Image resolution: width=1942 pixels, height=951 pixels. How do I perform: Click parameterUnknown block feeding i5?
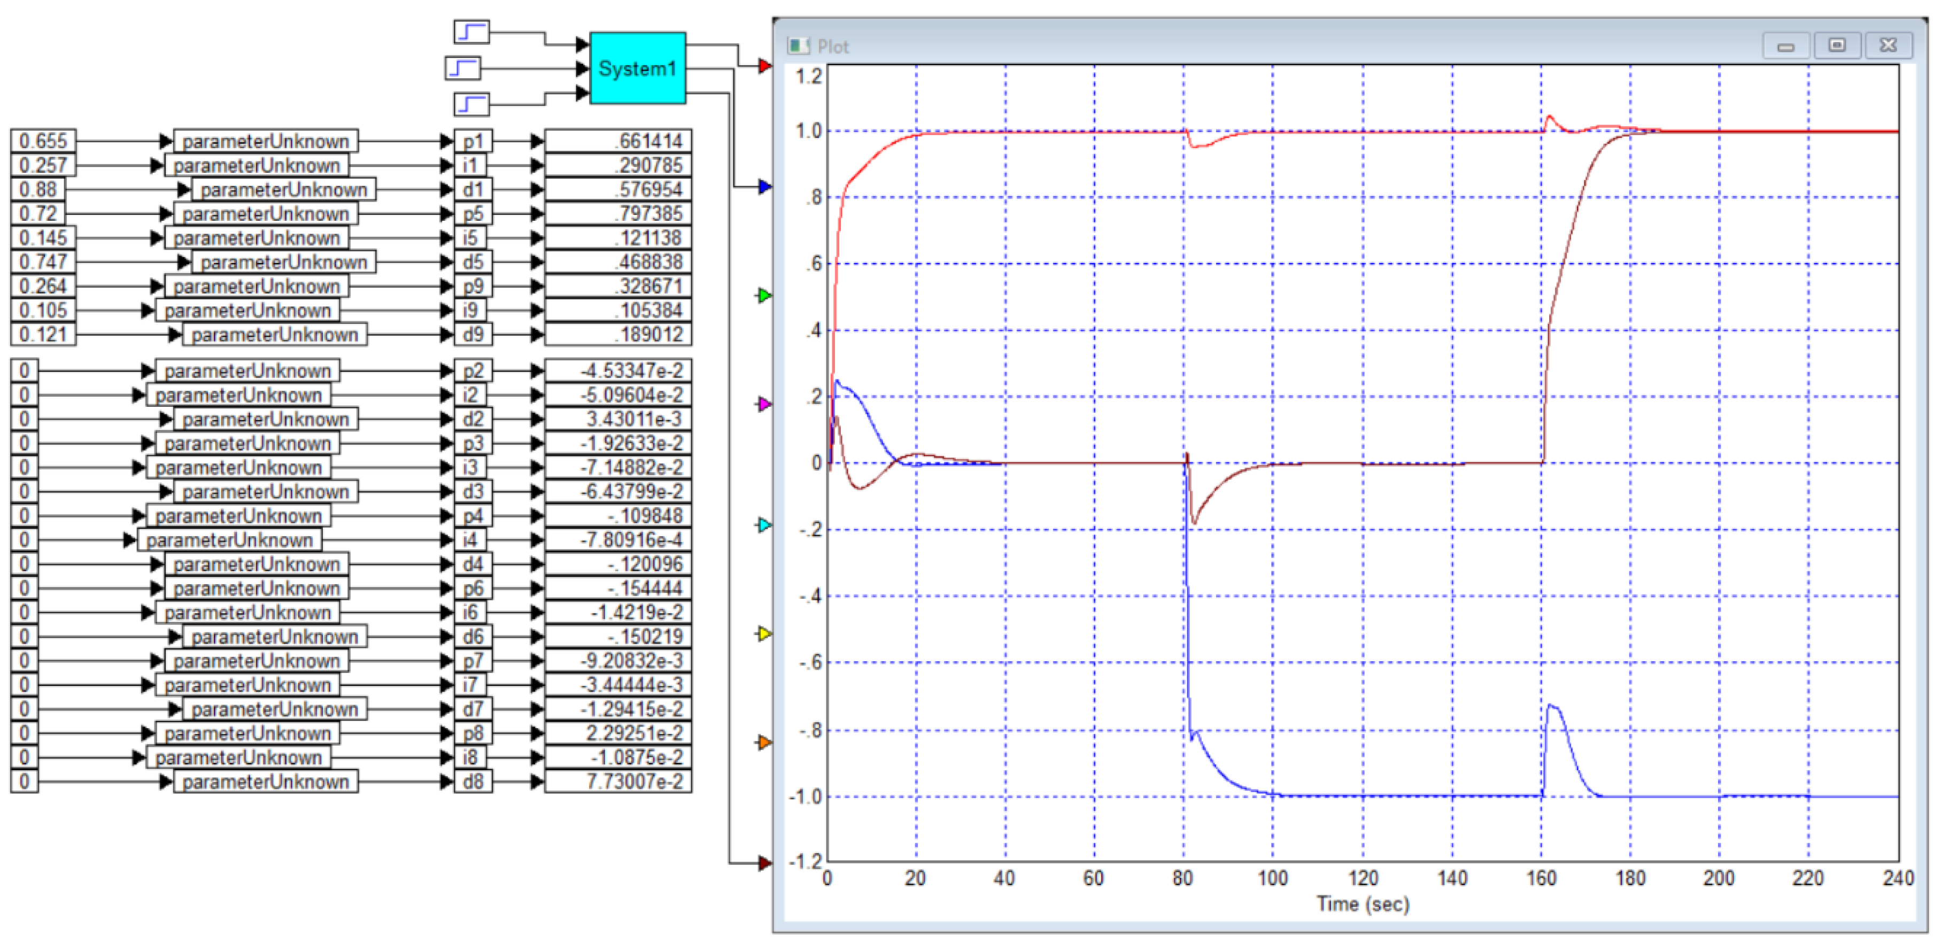coord(257,237)
